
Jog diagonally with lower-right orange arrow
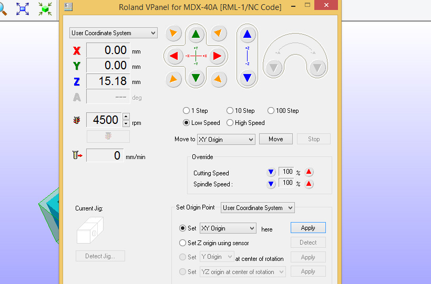click(x=219, y=79)
